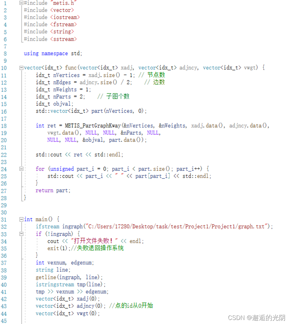The width and height of the screenshot is (290, 324).
Task: Click the 失败退回操作系统 comment
Action: (97, 248)
